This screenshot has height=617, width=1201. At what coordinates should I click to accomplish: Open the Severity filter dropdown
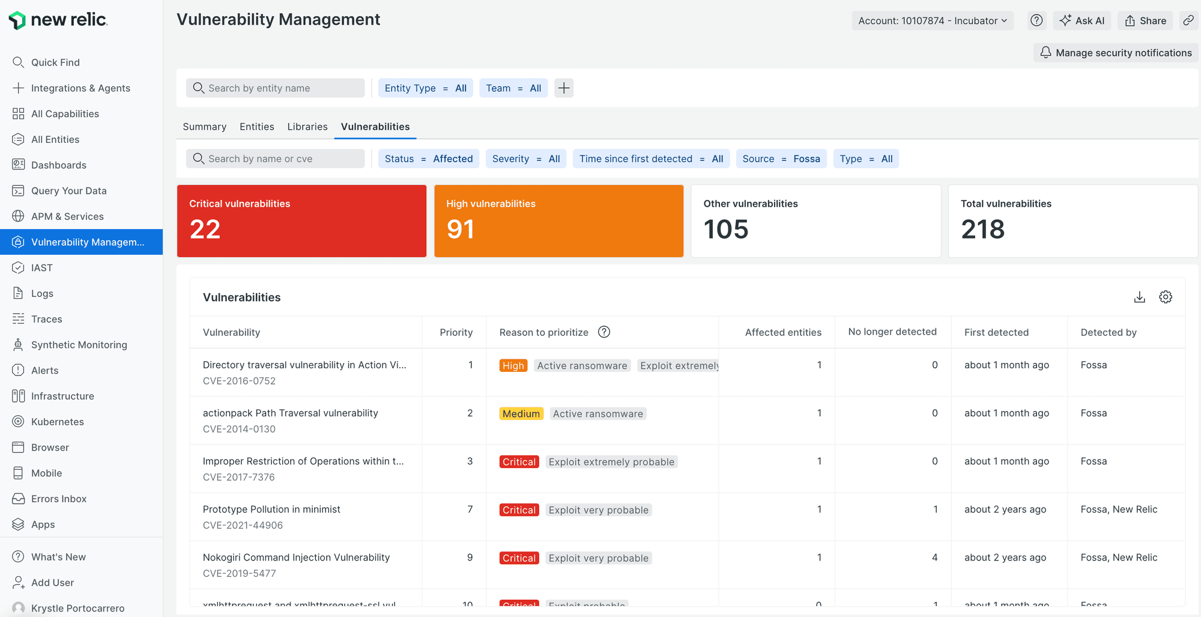(x=525, y=159)
